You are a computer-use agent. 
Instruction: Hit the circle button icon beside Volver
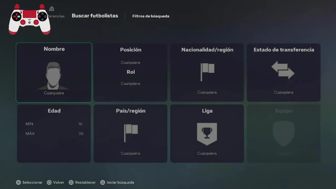tap(49, 182)
